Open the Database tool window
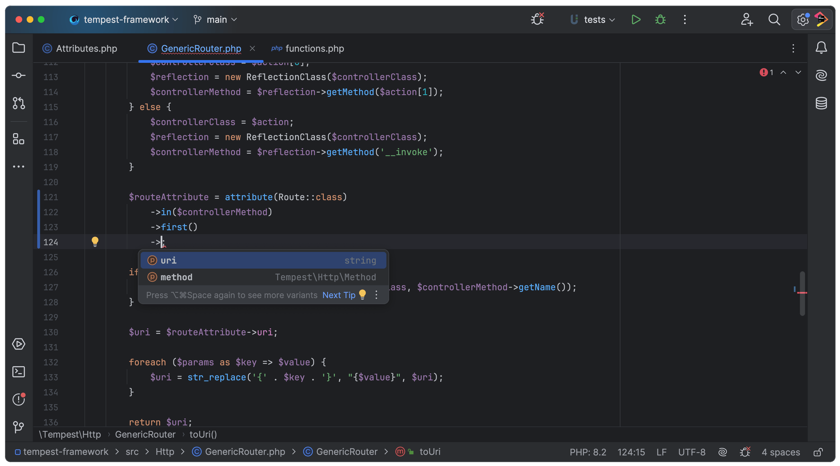 (821, 103)
